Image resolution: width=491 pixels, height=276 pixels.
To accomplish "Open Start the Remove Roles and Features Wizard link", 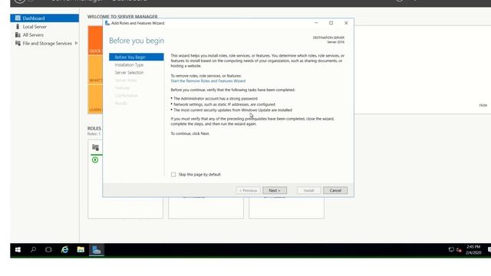I will (x=208, y=80).
